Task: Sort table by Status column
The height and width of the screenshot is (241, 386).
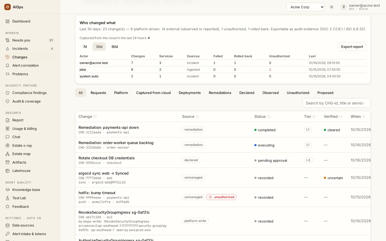Action: pyautogui.click(x=262, y=116)
